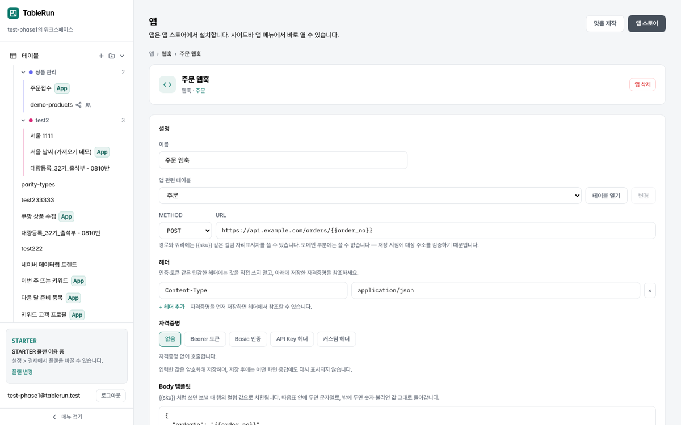
Task: Create a new folder with the folder-plus icon
Action: pyautogui.click(x=112, y=56)
